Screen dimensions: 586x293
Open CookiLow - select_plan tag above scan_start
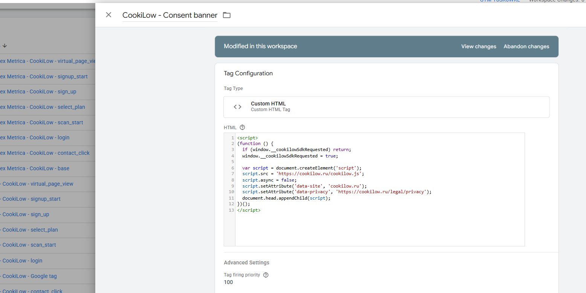[29, 230]
